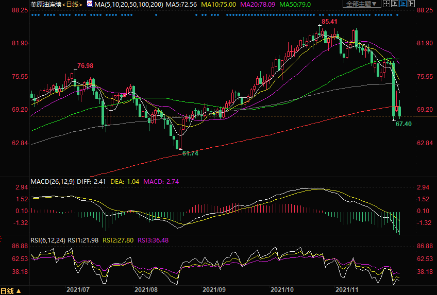Click the 61.74 low price marker
This screenshot has height=295, width=437.
[190, 153]
